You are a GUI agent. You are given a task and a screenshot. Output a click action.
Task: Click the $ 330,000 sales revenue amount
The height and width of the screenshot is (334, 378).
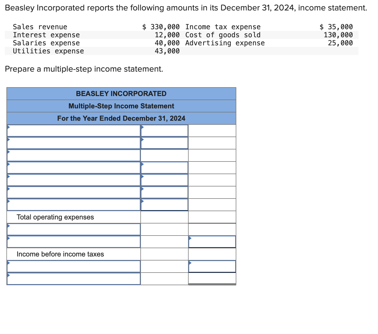[161, 27]
